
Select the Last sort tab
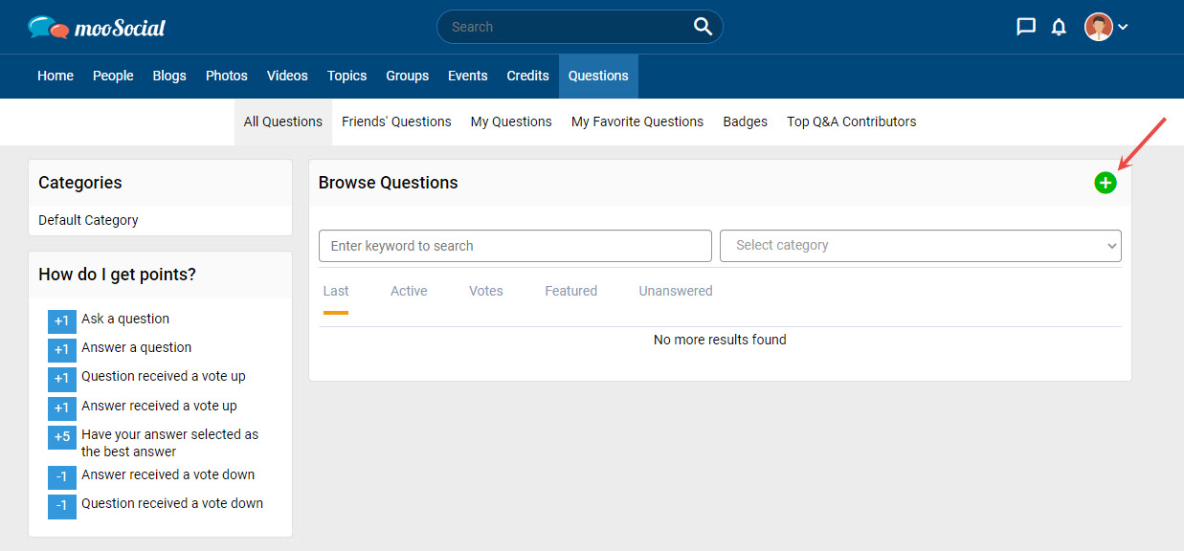tap(336, 291)
